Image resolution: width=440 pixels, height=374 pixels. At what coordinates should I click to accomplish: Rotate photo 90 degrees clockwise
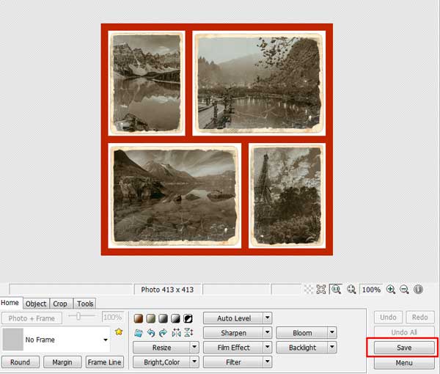tap(163, 333)
